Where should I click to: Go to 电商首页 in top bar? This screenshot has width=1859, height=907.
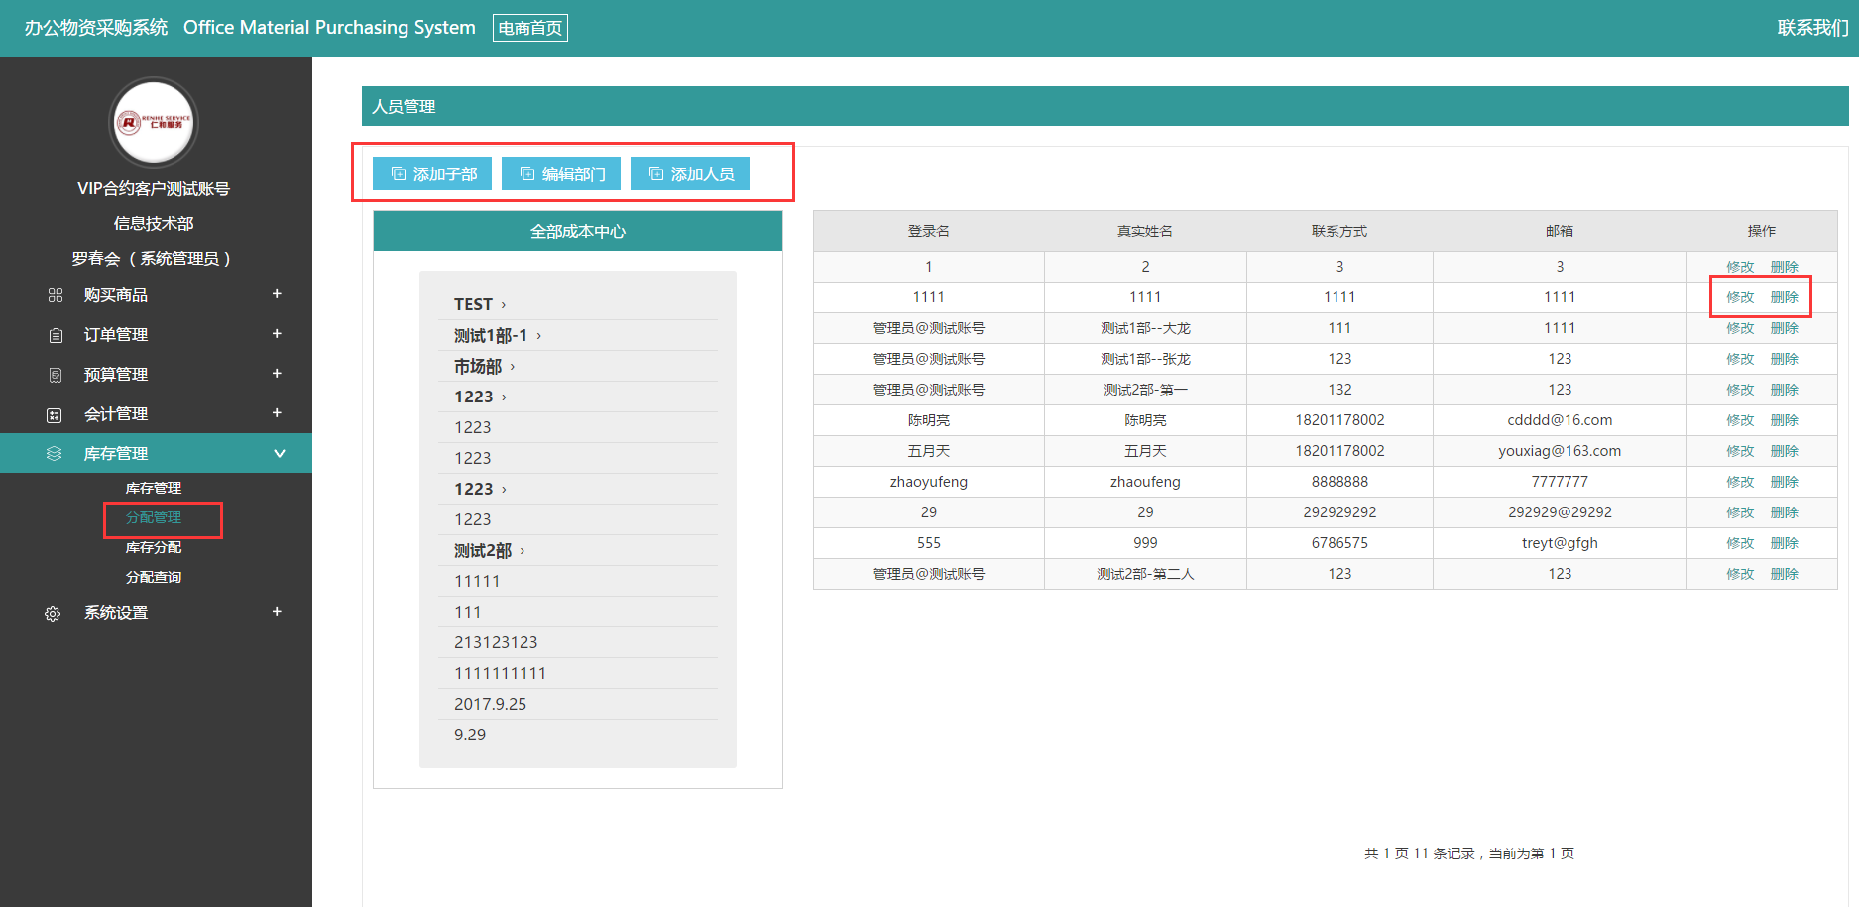click(530, 28)
